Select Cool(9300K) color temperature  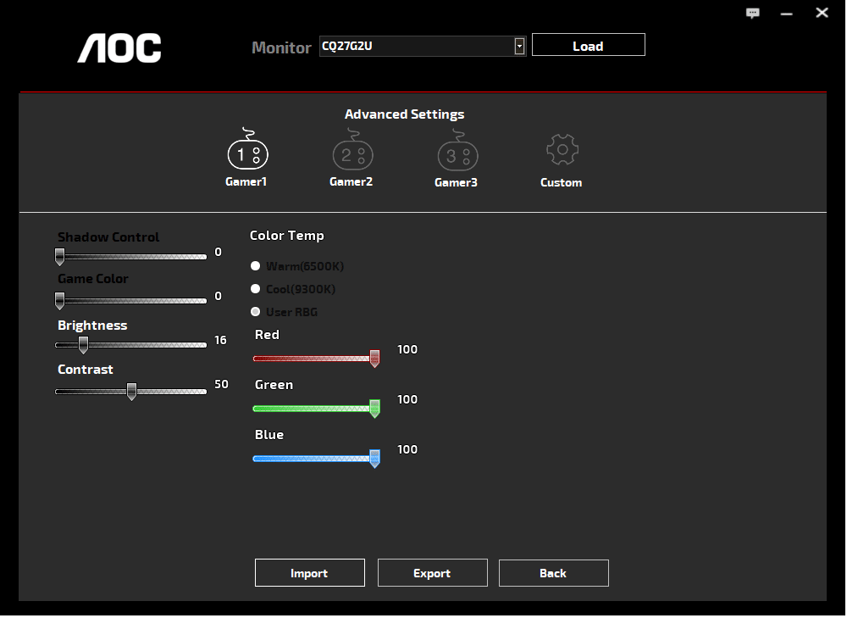256,289
